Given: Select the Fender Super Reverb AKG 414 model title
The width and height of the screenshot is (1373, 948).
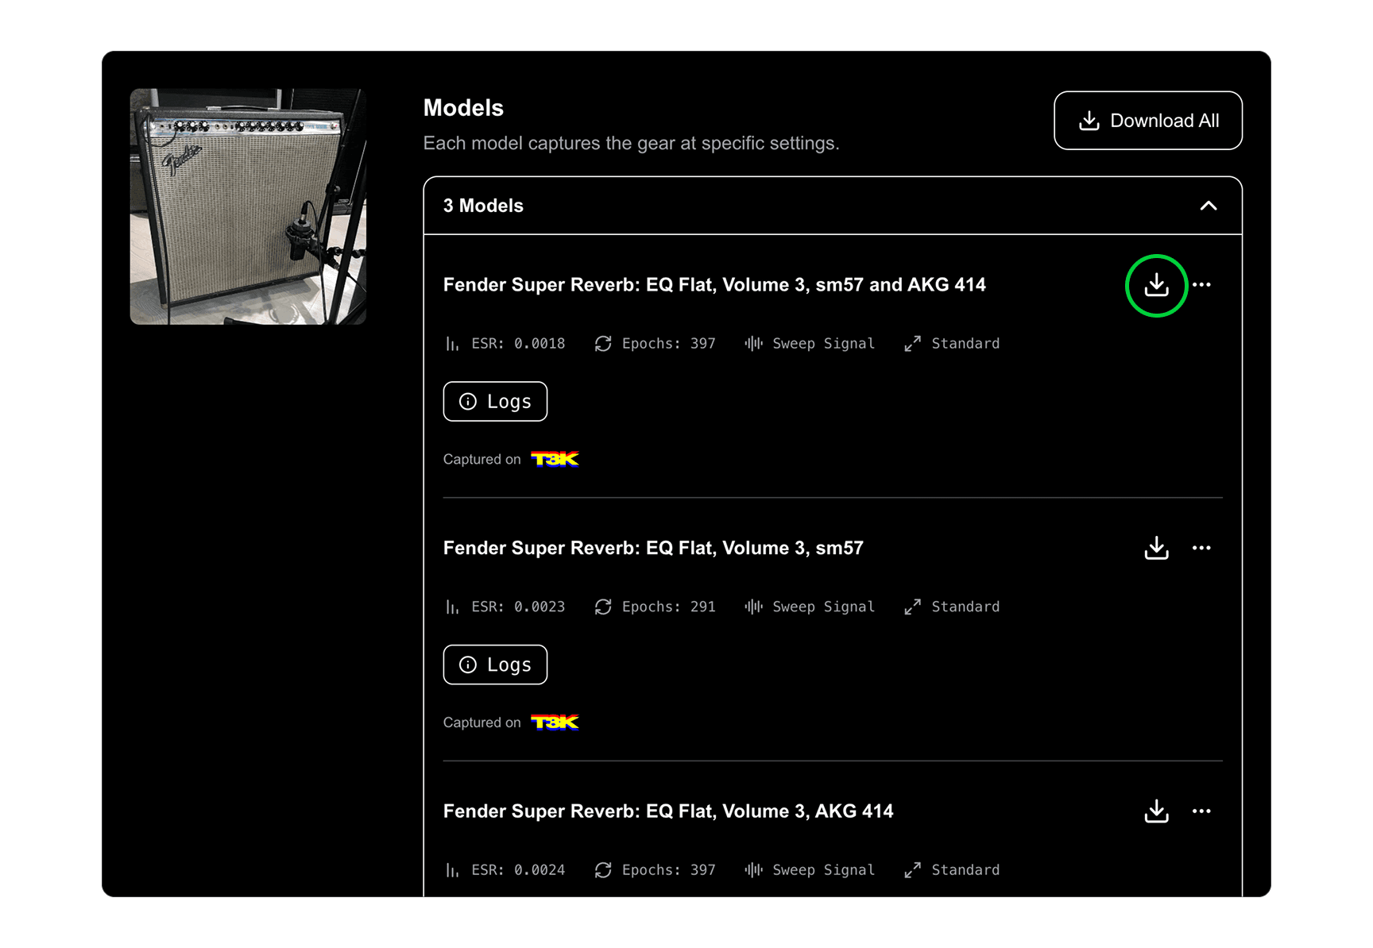Looking at the screenshot, I should [x=668, y=811].
